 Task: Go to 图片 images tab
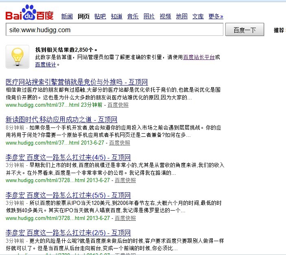[x=149, y=17]
